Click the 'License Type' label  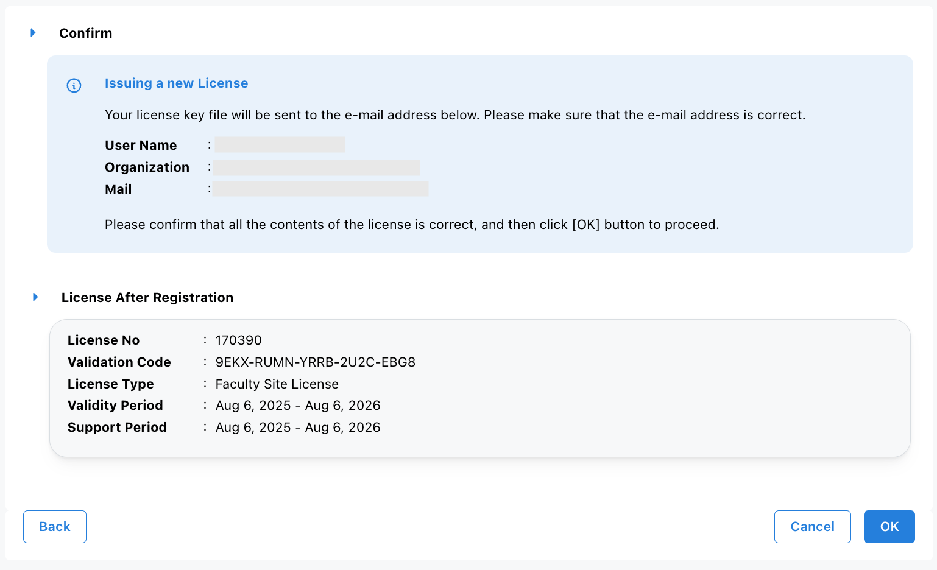[111, 384]
